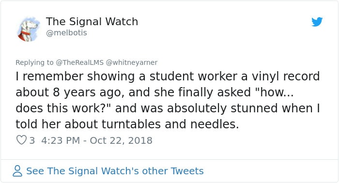Open the 4:23 PM timestamp

pyautogui.click(x=61, y=140)
